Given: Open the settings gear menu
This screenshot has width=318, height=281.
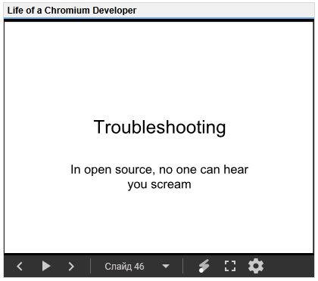Looking at the screenshot, I should pyautogui.click(x=256, y=266).
